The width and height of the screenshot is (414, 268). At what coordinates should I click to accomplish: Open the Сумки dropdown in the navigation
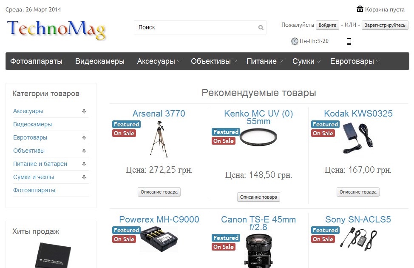point(304,61)
